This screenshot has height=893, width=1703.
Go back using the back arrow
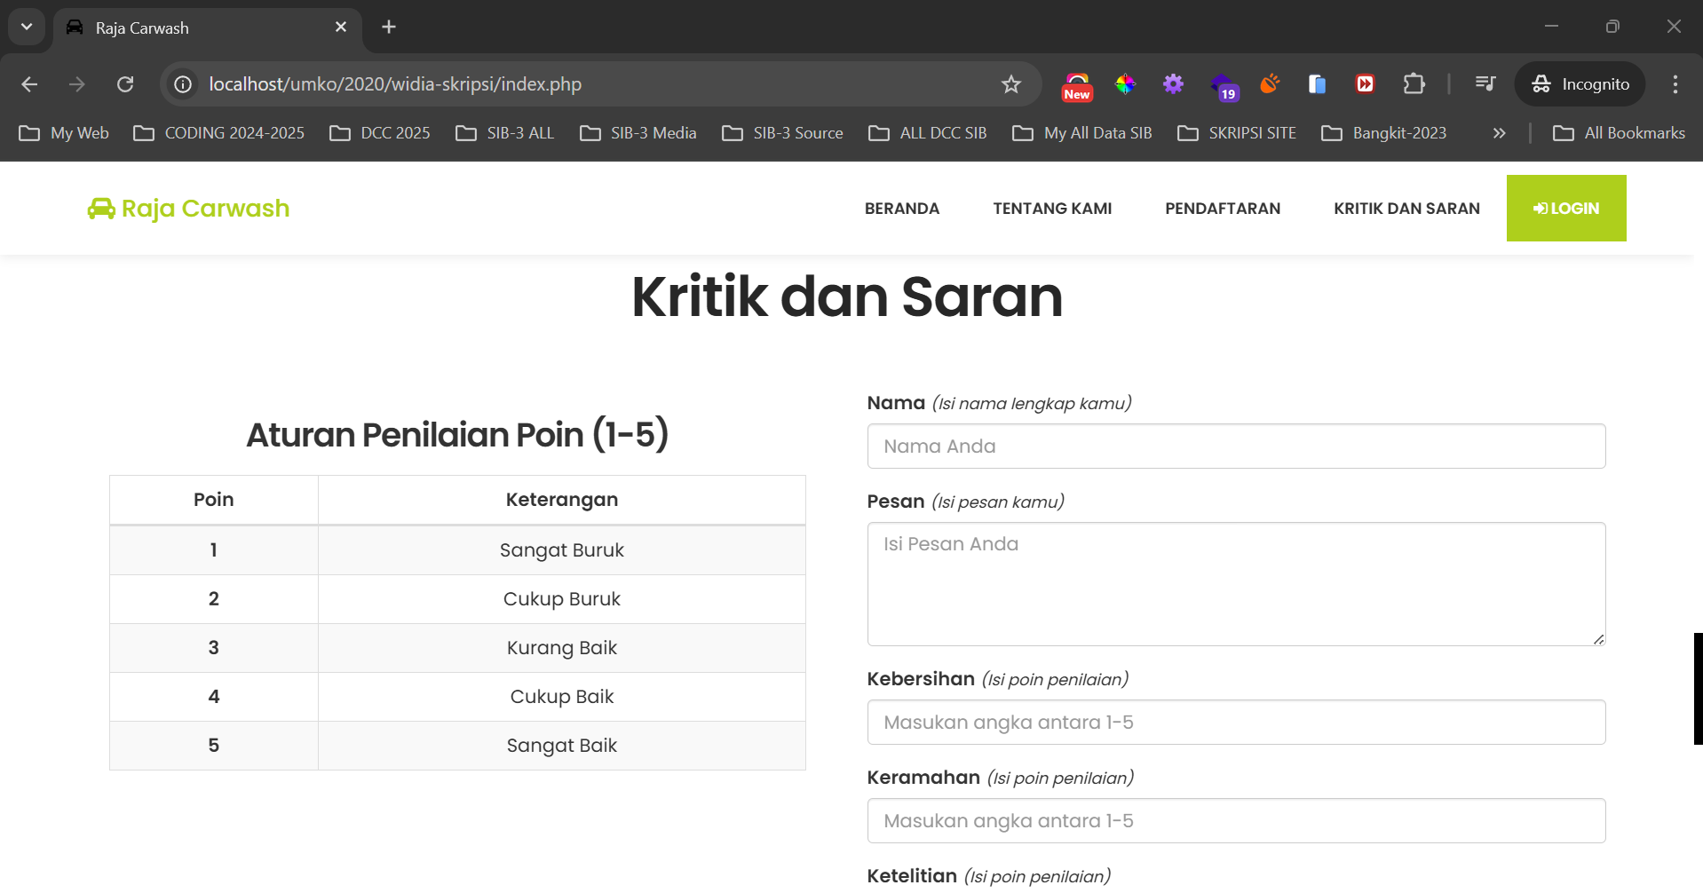coord(29,83)
